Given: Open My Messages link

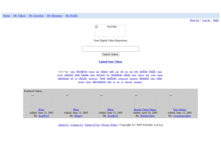Looking at the screenshot, I should point(54,15).
